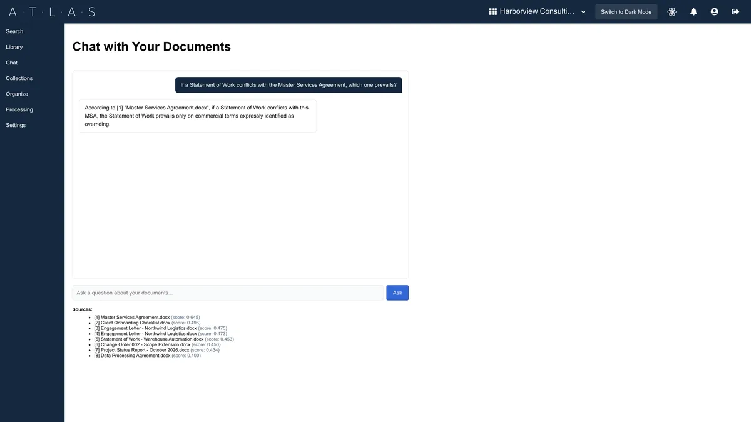The image size is (751, 422).
Task: Open Collections in the sidebar
Action: pyautogui.click(x=19, y=78)
